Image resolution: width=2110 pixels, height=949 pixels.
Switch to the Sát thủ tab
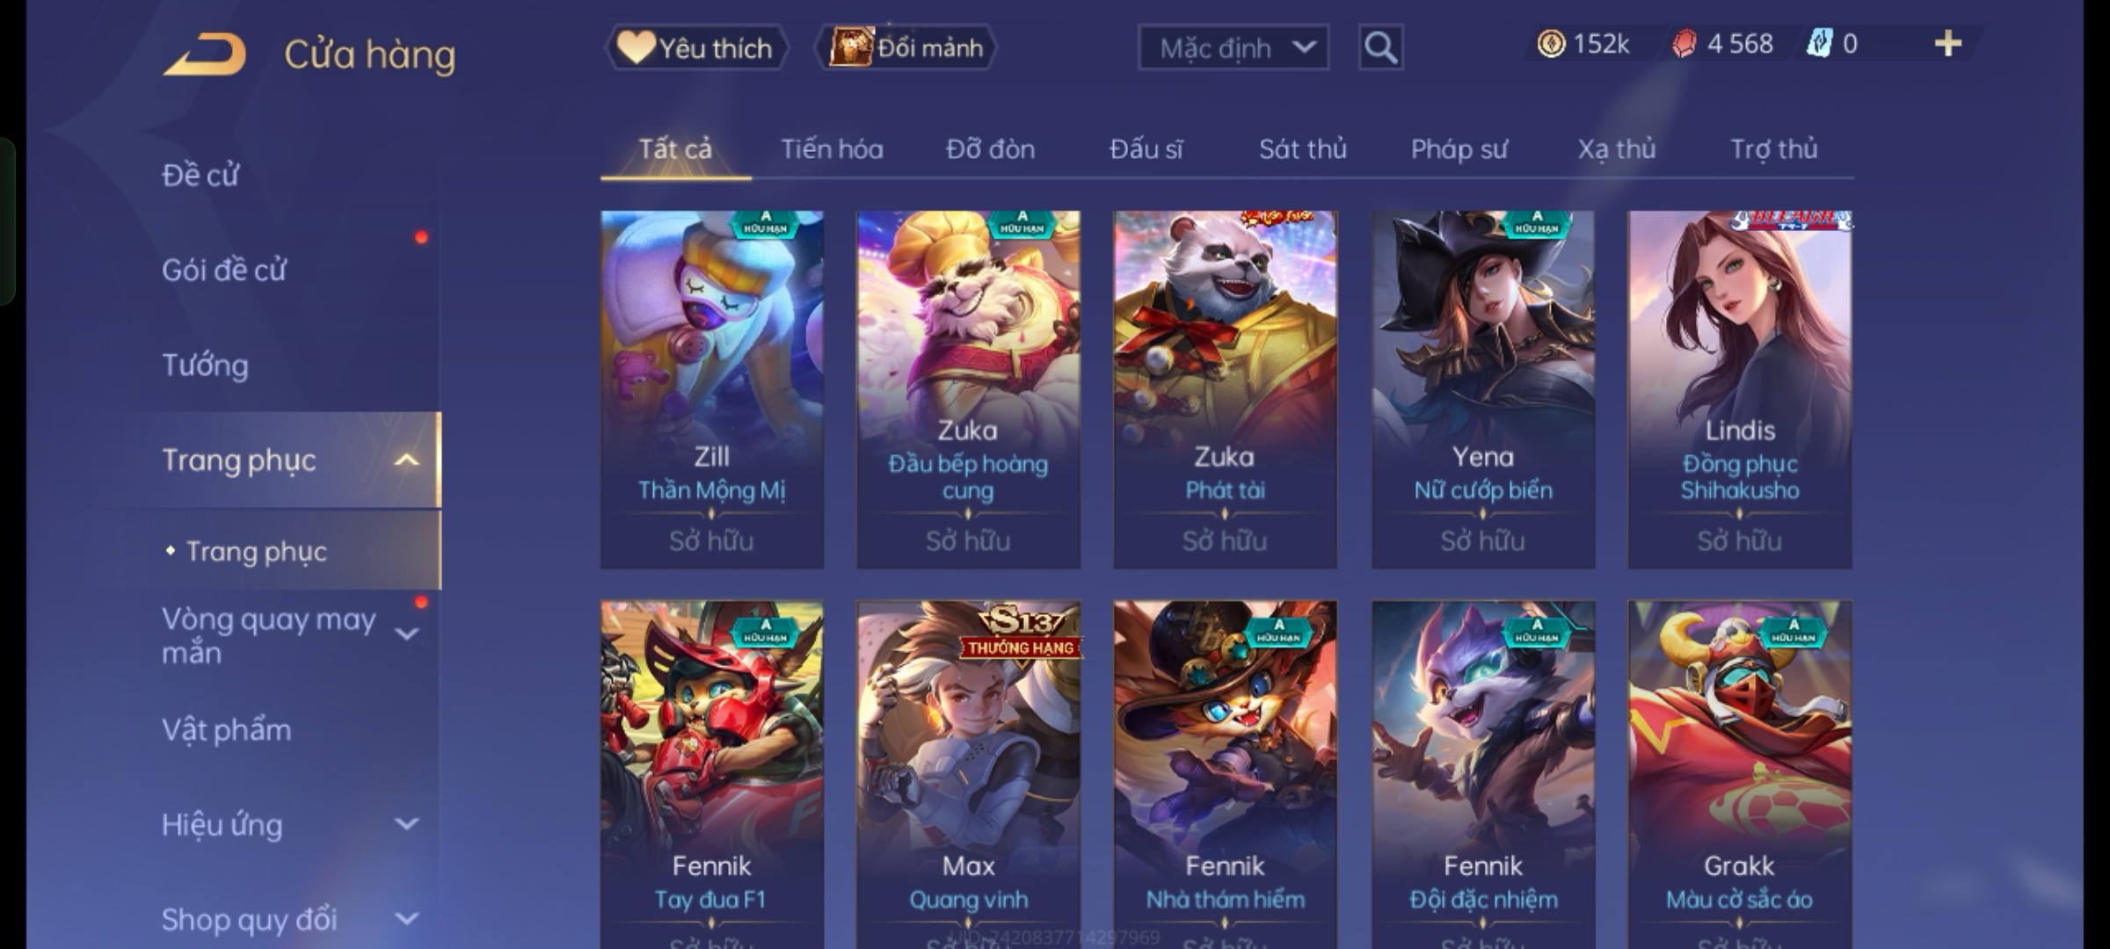tap(1302, 149)
